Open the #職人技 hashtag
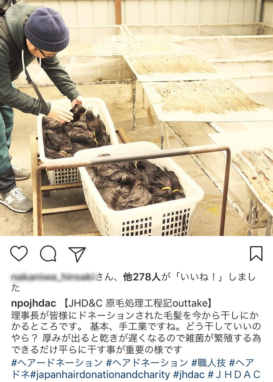273x382 pixels. (x=208, y=363)
